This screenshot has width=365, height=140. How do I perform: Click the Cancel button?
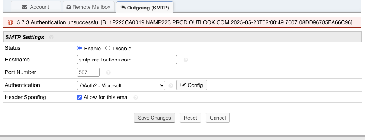[218, 118]
